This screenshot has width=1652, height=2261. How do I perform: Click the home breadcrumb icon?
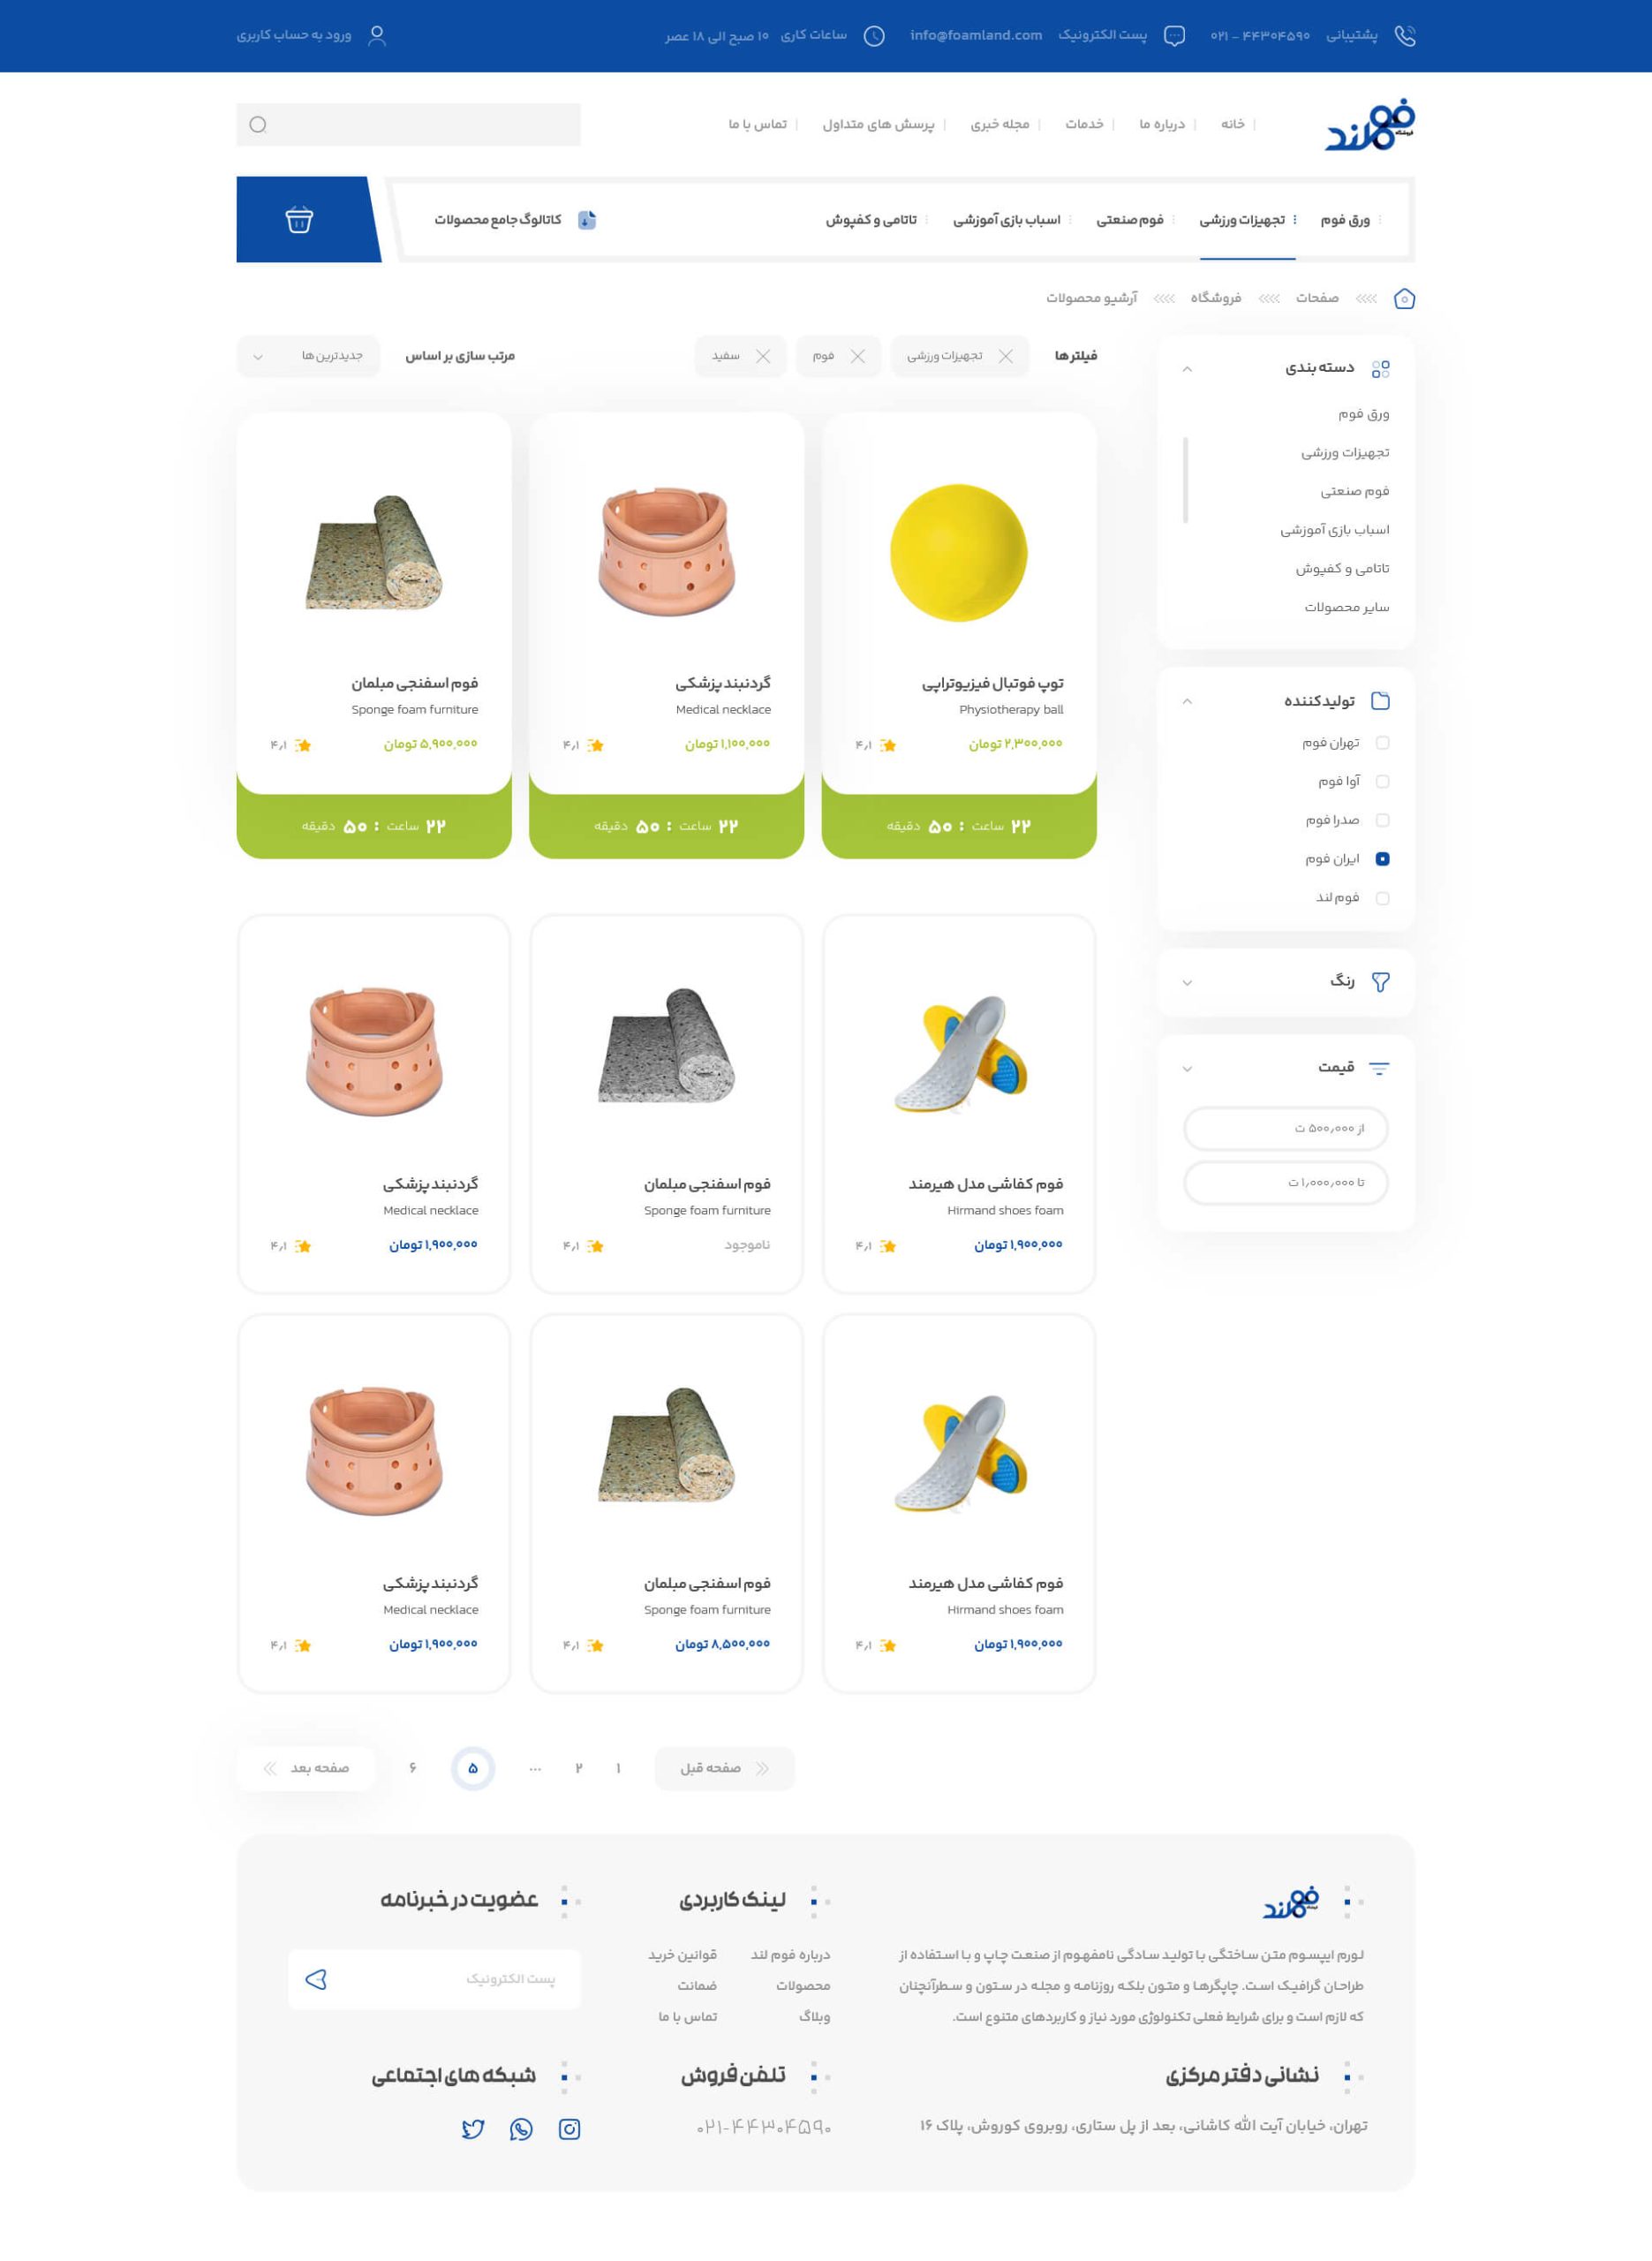pyautogui.click(x=1404, y=299)
